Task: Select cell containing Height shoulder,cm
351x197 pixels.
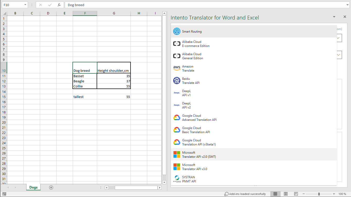Action: [114, 68]
